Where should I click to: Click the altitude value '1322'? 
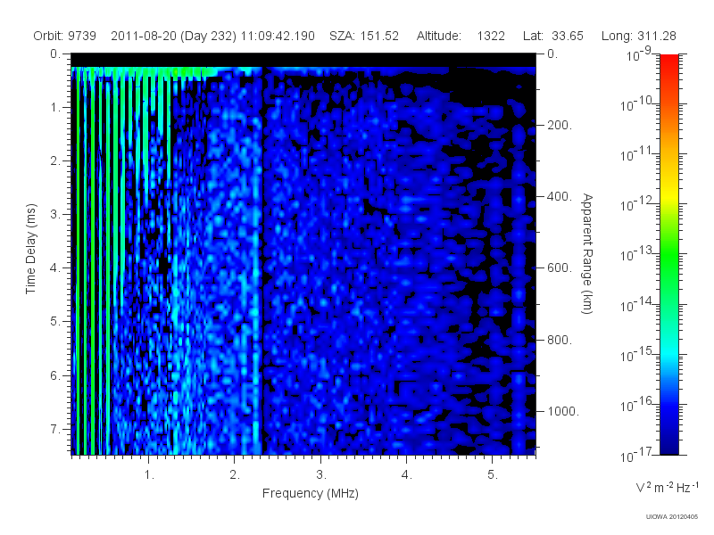[x=491, y=36]
